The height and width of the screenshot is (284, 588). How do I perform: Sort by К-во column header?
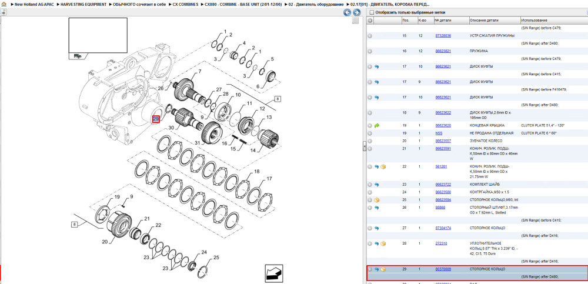[422, 20]
